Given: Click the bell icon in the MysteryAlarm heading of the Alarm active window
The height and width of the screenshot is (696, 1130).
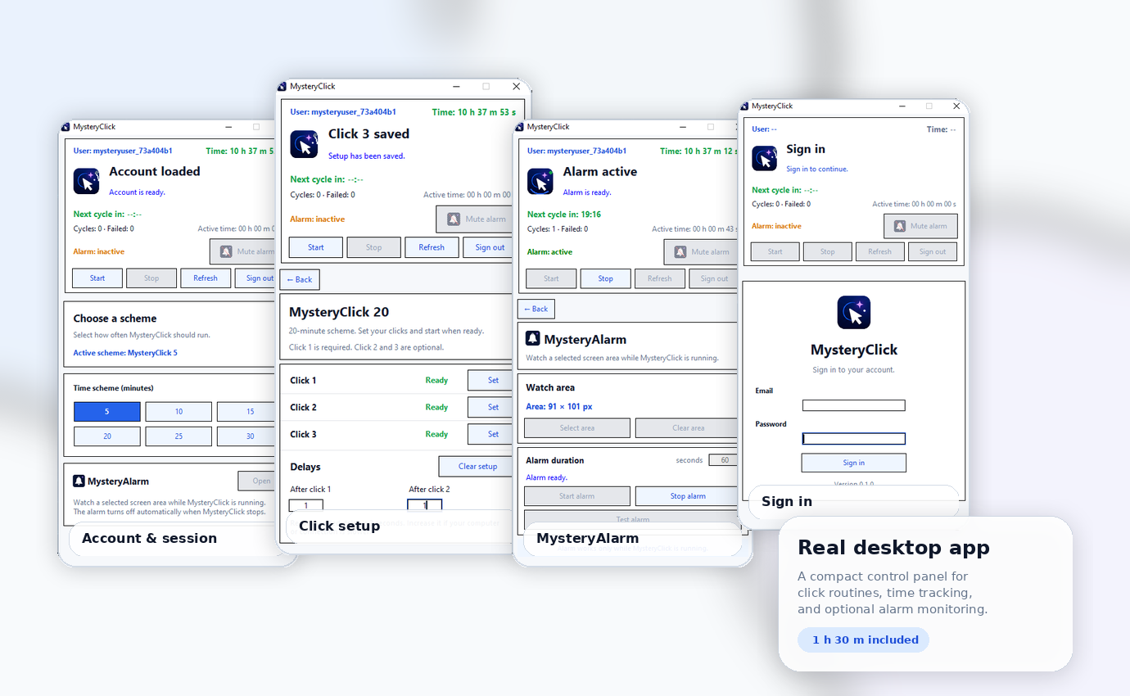Looking at the screenshot, I should pos(533,338).
